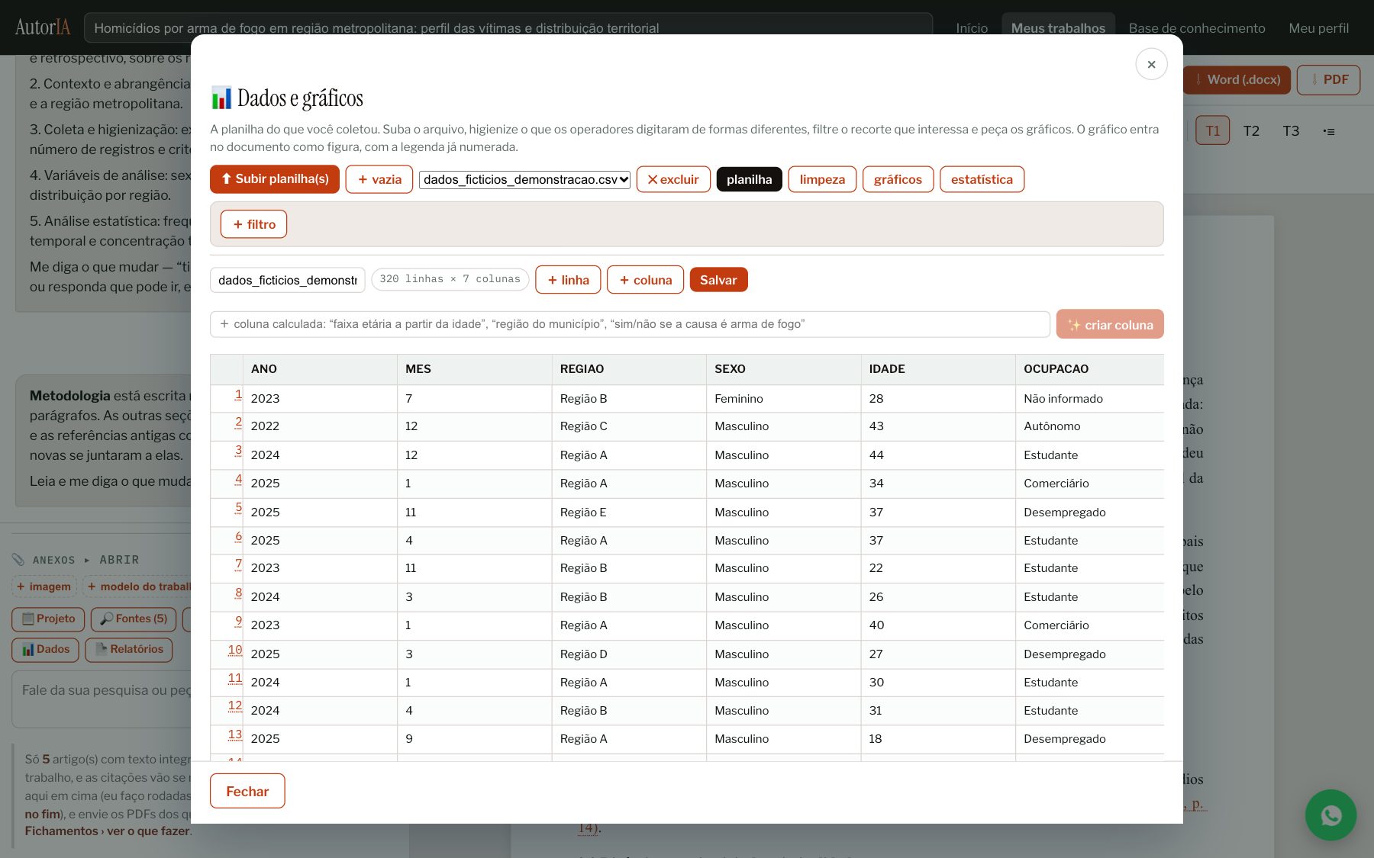Close the Dados e gráficos dialog
This screenshot has height=858, width=1374.
pos(1151,64)
